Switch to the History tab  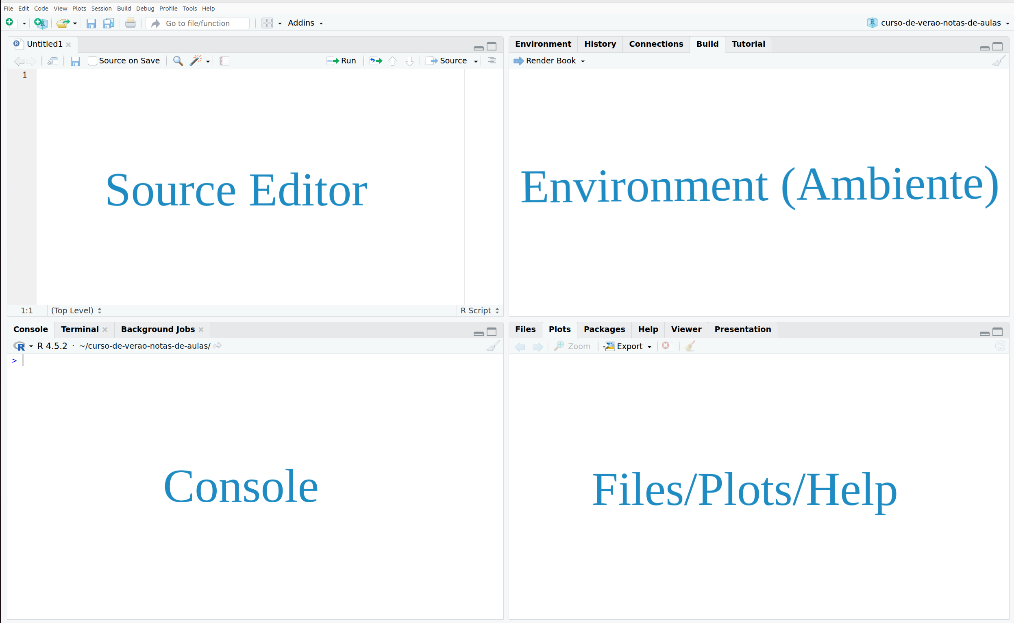600,44
